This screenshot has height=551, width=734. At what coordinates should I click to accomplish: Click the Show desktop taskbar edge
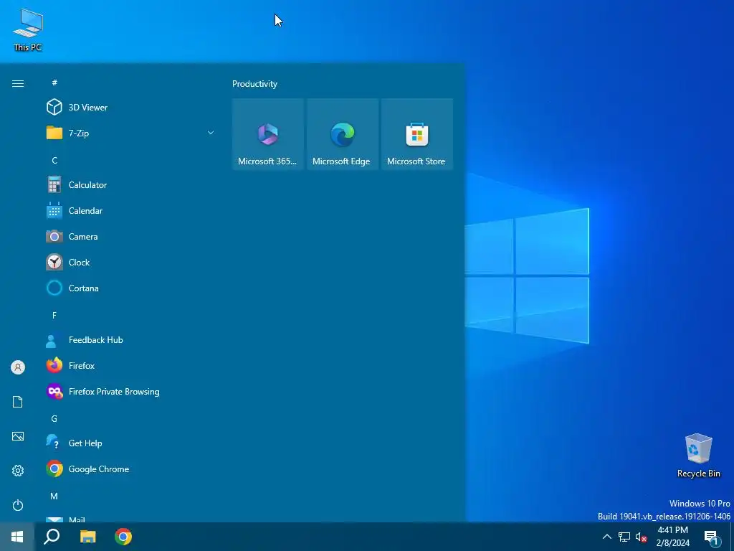coord(732,537)
